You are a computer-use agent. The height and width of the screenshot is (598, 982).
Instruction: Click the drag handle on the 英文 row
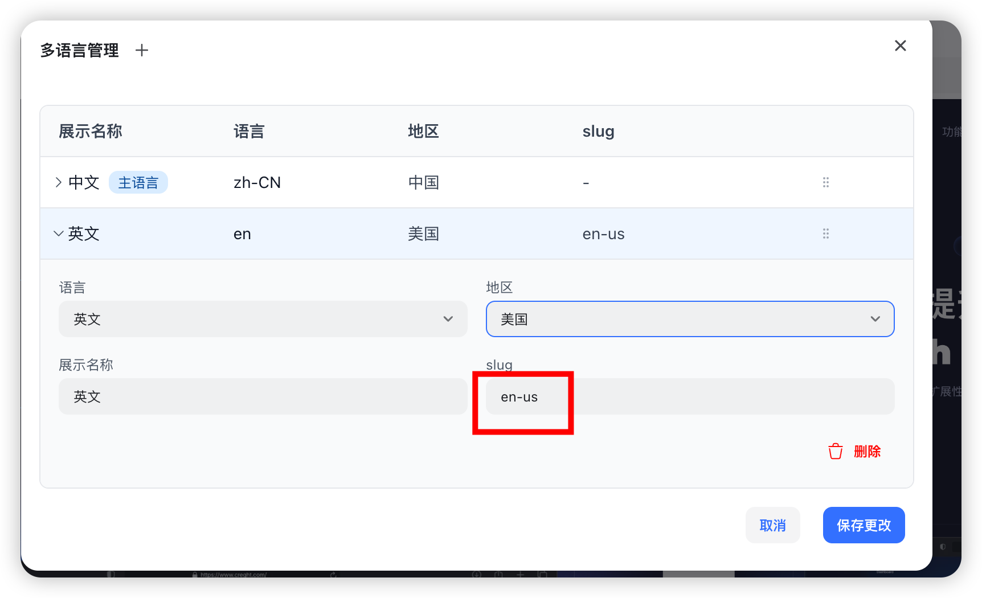[x=825, y=234]
